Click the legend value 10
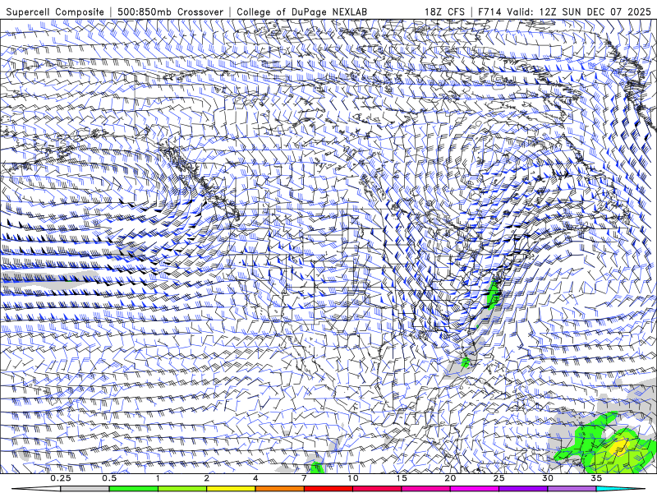This screenshot has width=657, height=493. point(353,478)
